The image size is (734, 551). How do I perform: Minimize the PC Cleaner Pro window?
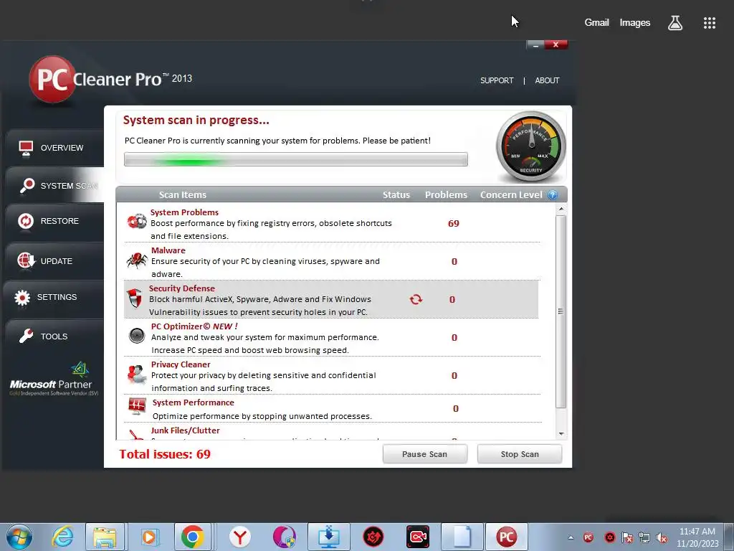[535, 45]
